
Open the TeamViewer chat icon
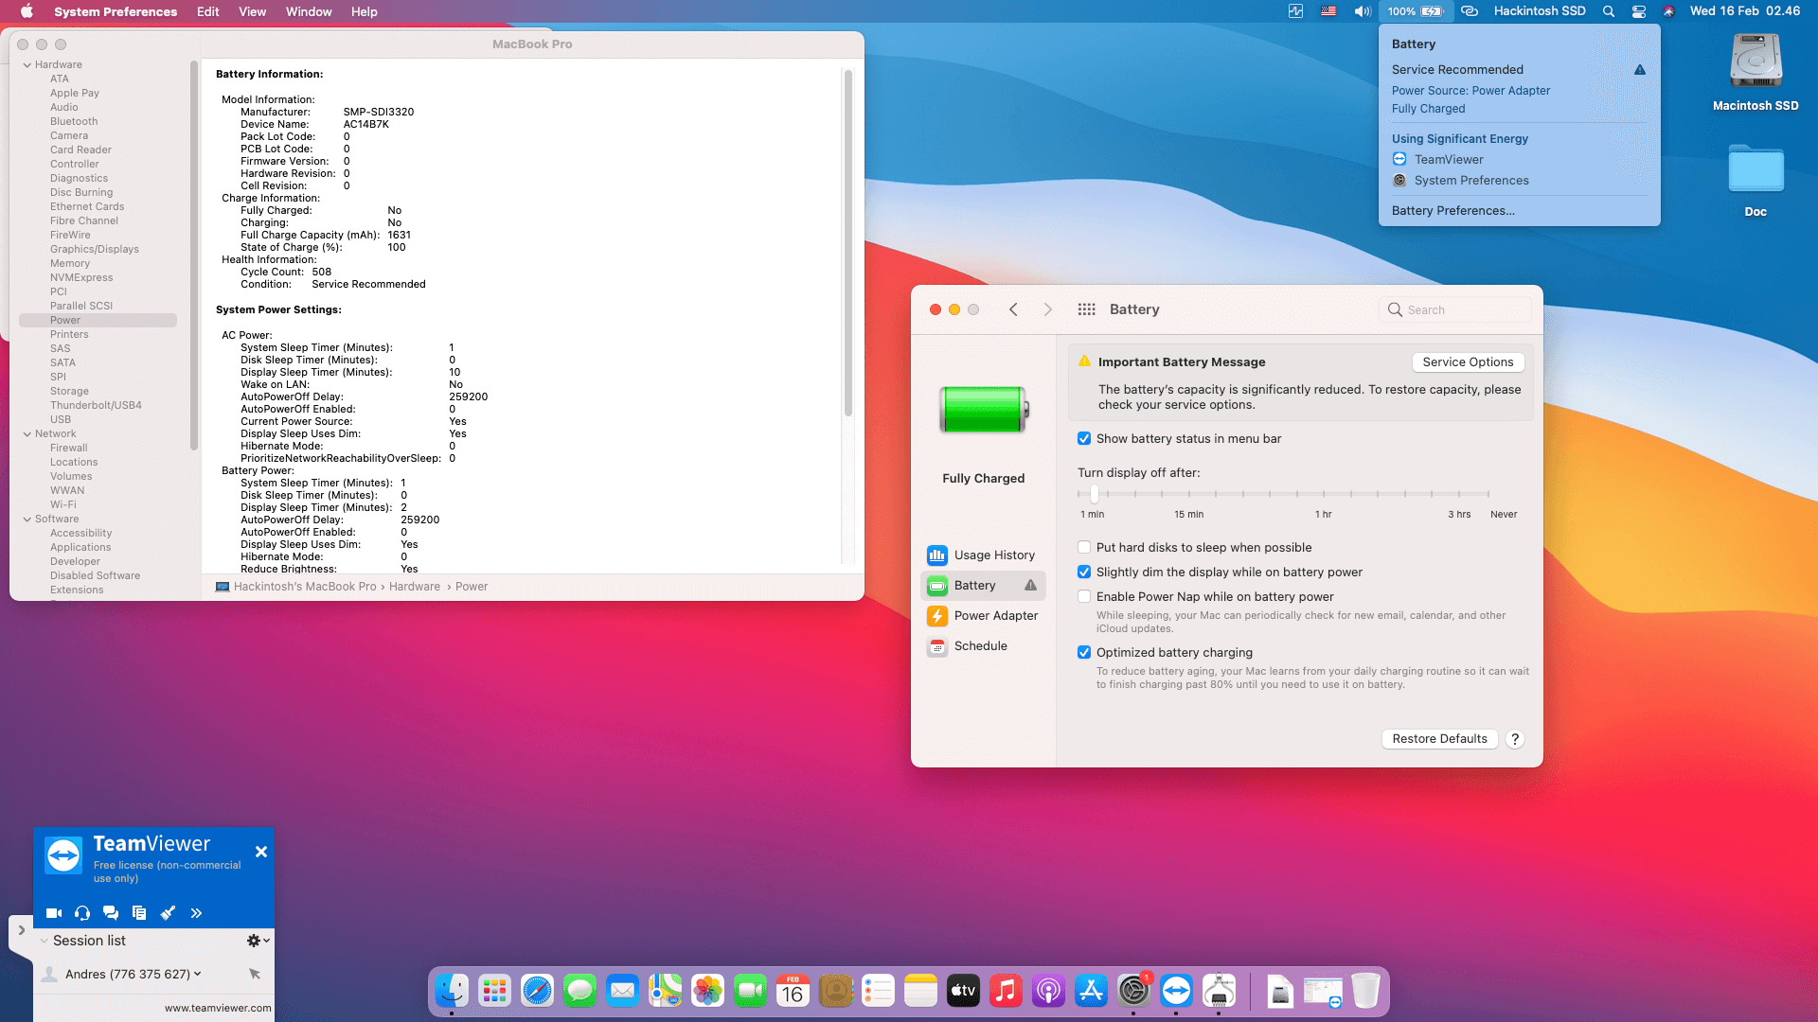111,912
